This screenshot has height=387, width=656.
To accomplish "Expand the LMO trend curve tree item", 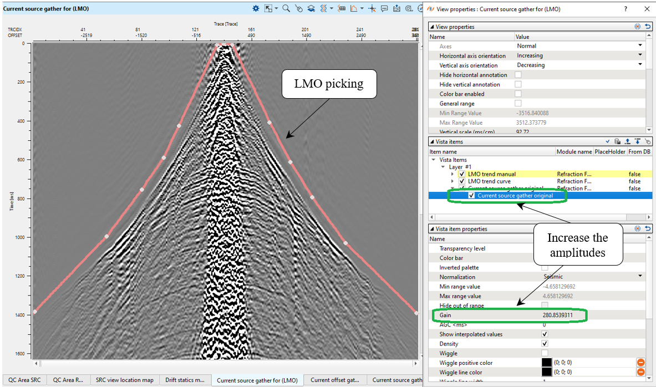I will [x=453, y=181].
